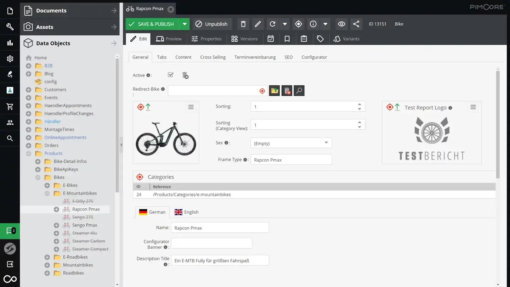The image size is (510, 287).
Task: Open the Assets panel header
Action: click(70, 27)
